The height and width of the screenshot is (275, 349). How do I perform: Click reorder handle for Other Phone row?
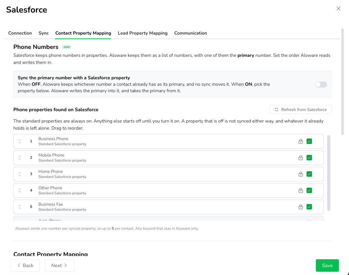coord(19,190)
